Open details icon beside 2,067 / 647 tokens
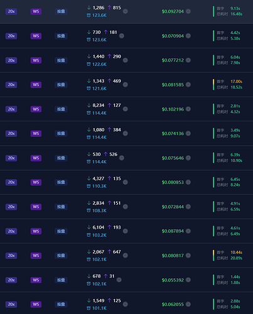The image size is (253, 314). pyautogui.click(x=126, y=256)
